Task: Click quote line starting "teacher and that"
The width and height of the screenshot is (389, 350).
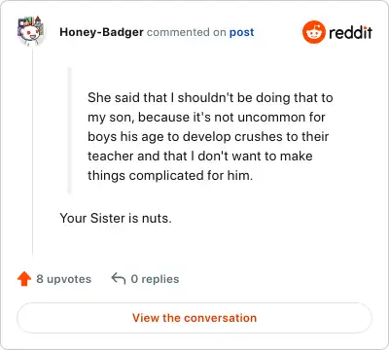Action: 200,156
